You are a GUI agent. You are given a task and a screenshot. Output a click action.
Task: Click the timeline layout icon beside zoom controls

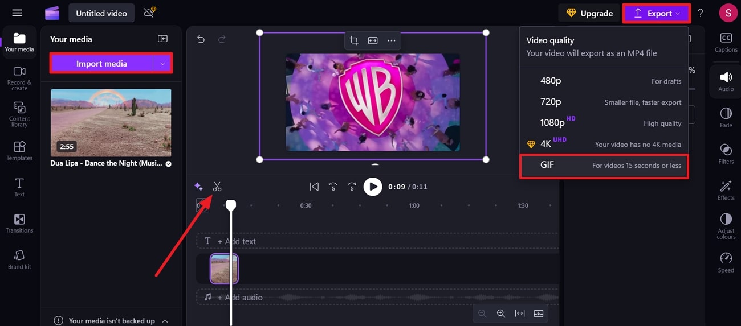tap(539, 313)
